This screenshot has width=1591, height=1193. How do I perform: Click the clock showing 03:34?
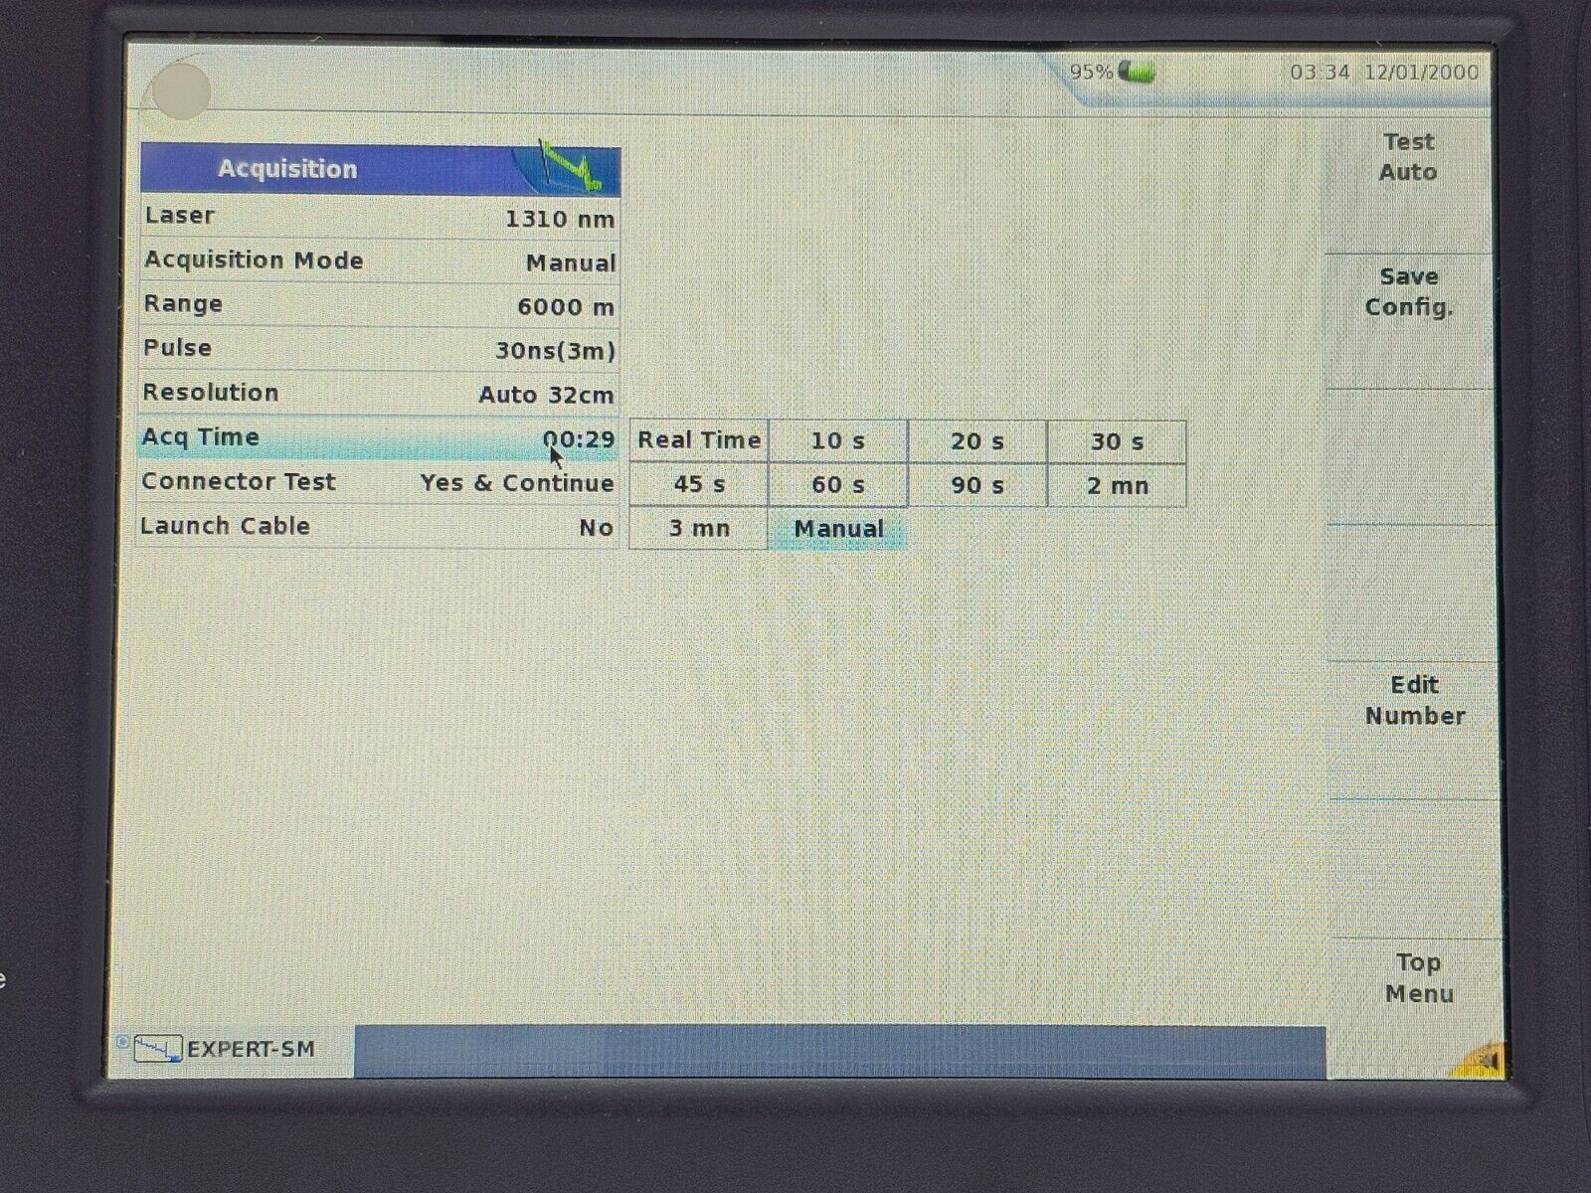pos(1320,72)
